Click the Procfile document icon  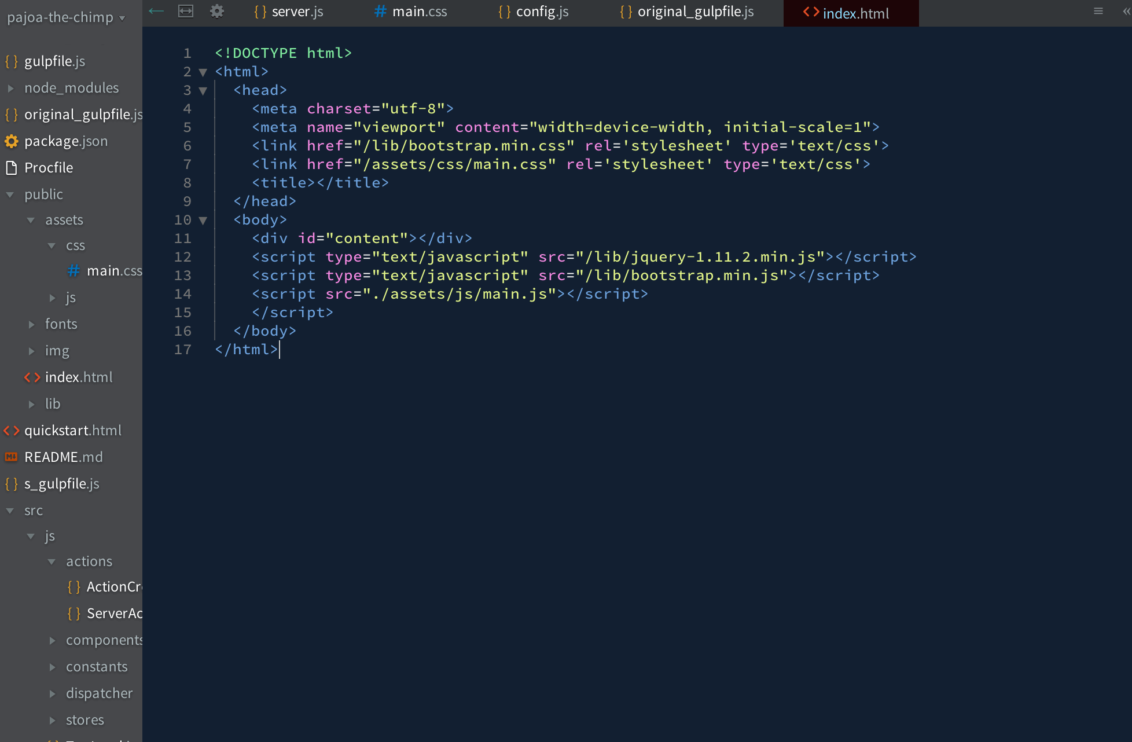coord(12,168)
